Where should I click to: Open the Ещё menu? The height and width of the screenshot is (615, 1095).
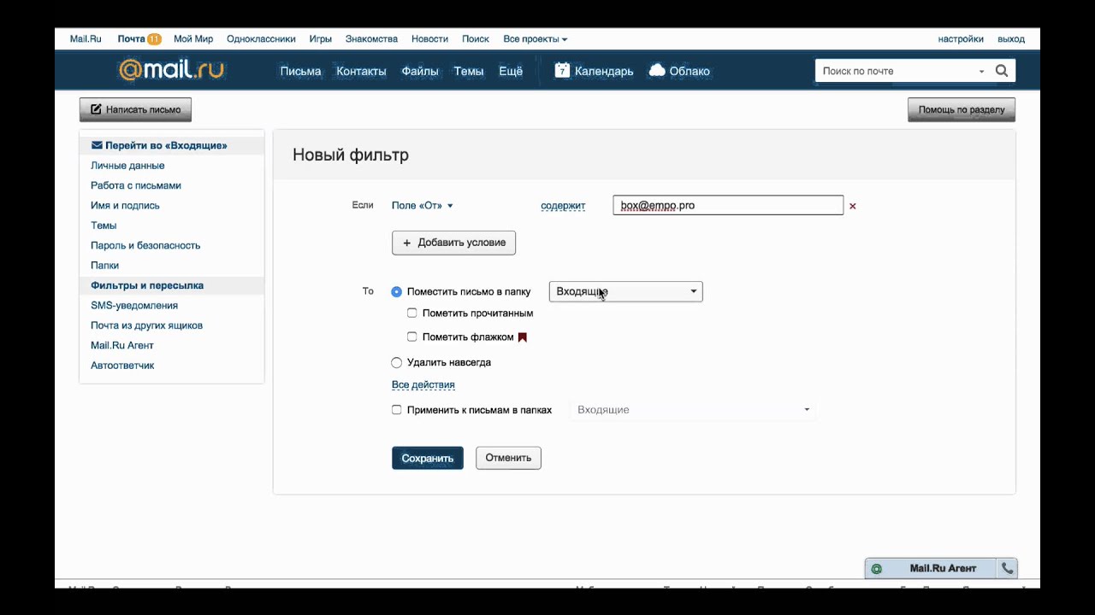tap(511, 71)
